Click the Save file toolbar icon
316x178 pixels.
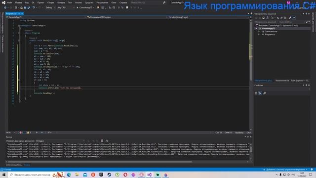25,8
